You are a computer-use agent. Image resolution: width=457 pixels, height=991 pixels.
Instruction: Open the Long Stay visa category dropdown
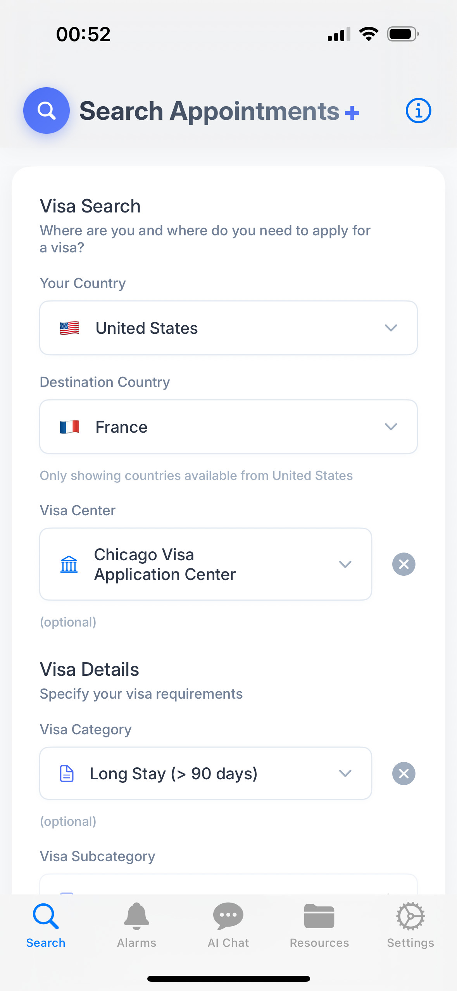coord(205,773)
